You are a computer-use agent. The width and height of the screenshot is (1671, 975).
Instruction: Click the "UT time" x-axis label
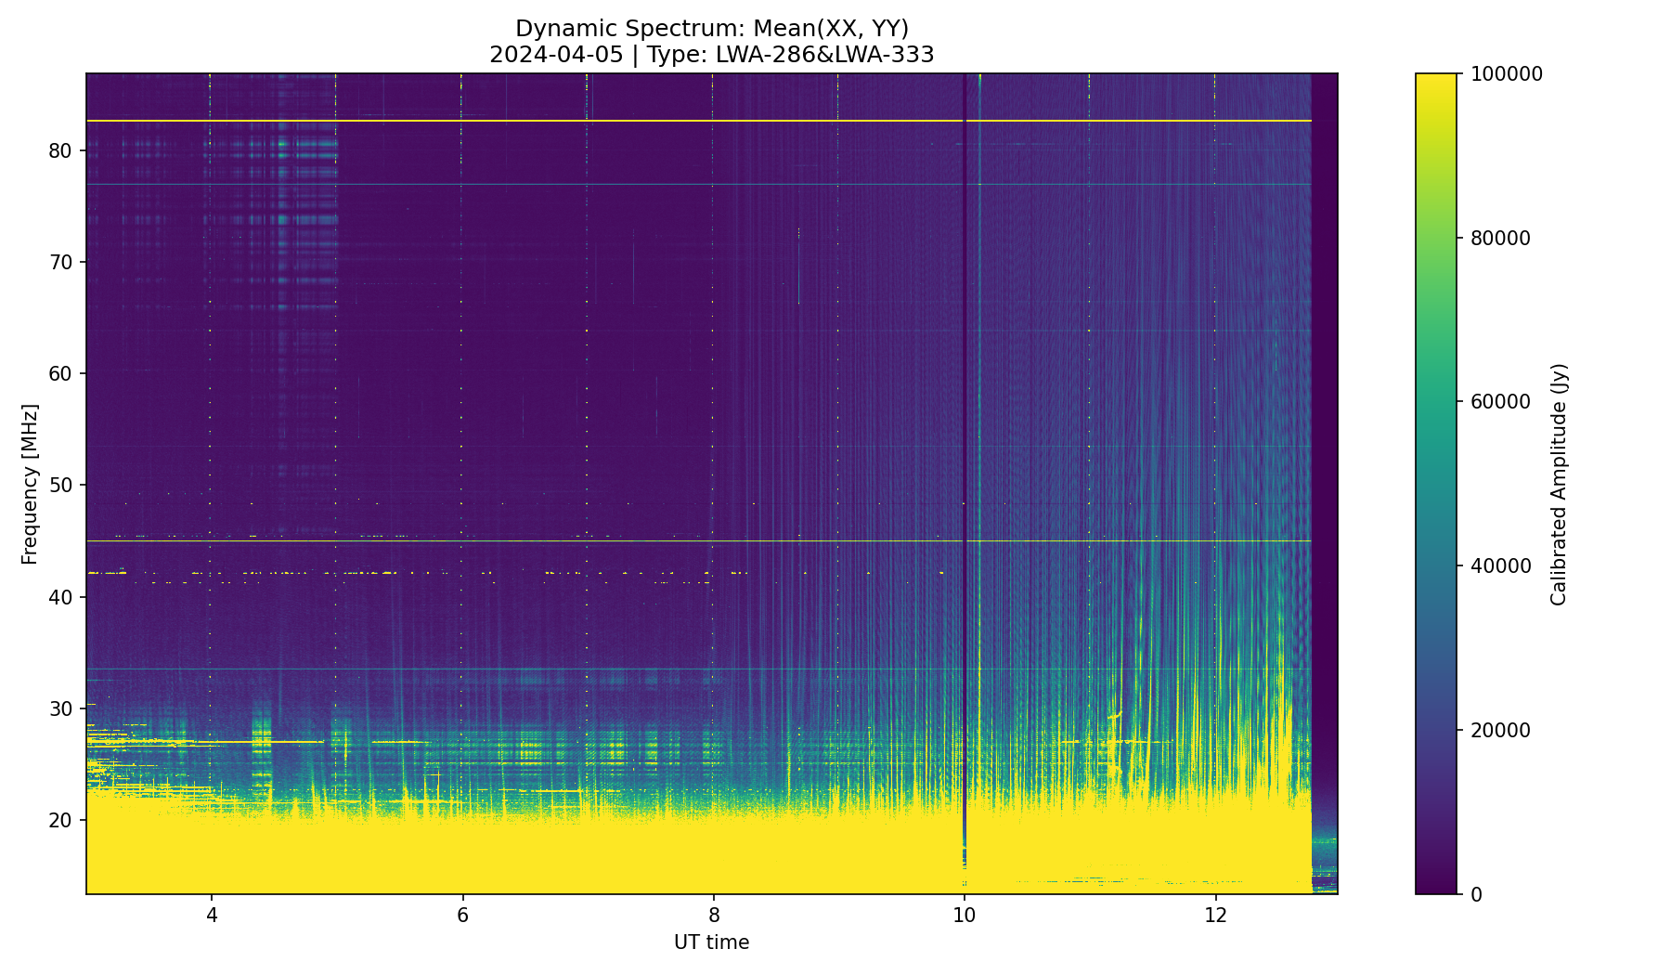[x=711, y=942]
